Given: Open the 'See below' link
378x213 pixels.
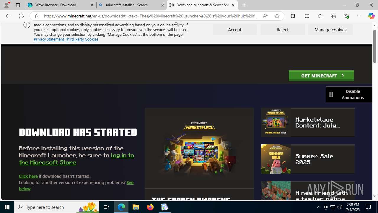Looking at the screenshot, I should click(x=76, y=185).
